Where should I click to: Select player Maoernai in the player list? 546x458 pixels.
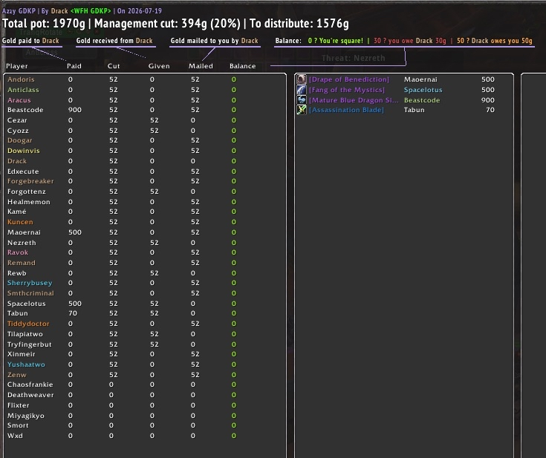(24, 232)
